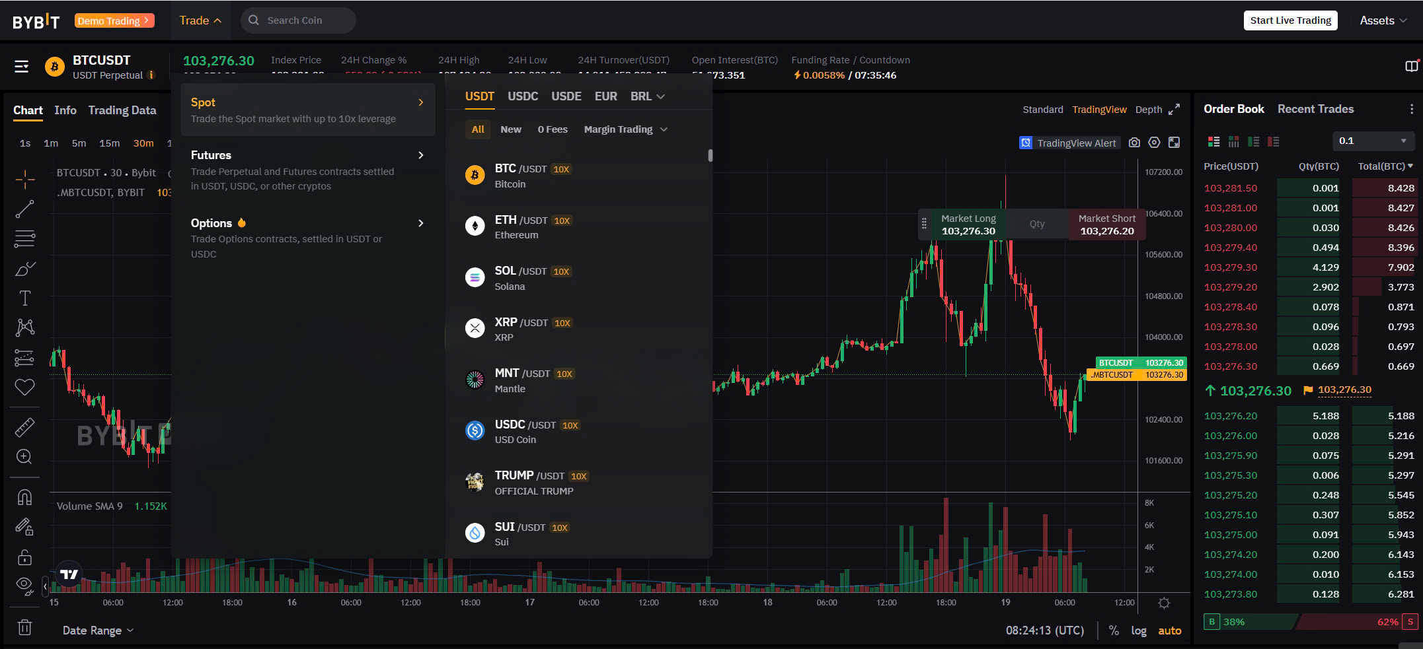Screen dimensions: 1423x649
Task: Switch to the EUR quote tab
Action: click(606, 96)
